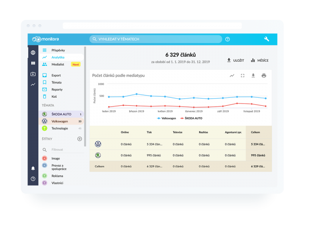
Task: Toggle ŠKODA AUTO series in chart legend
Action: pyautogui.click(x=191, y=118)
